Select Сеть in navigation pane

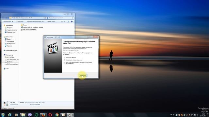click(6, 69)
